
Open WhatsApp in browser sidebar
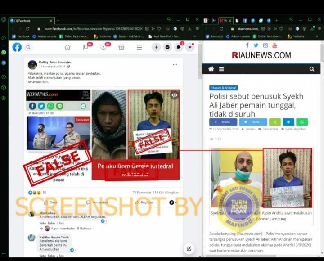coord(4,52)
